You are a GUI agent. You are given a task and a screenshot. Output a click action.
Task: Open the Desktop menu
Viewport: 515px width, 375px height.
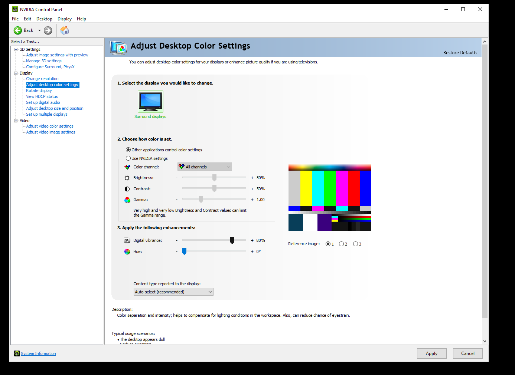[44, 19]
